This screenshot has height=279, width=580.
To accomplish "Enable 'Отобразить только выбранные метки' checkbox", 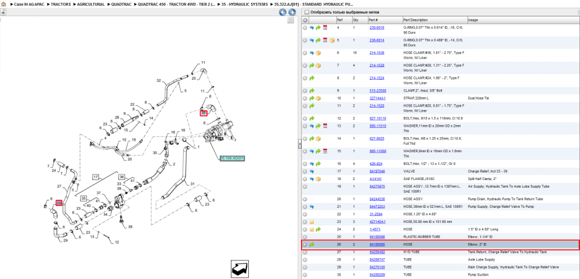I will (306, 12).
